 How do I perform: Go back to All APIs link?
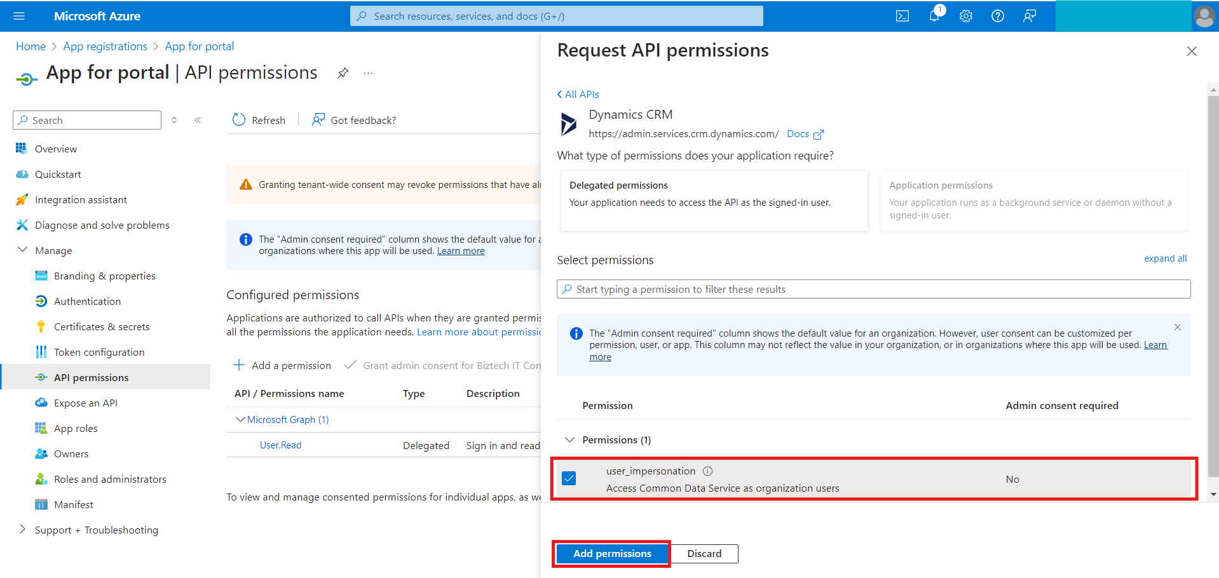click(578, 94)
